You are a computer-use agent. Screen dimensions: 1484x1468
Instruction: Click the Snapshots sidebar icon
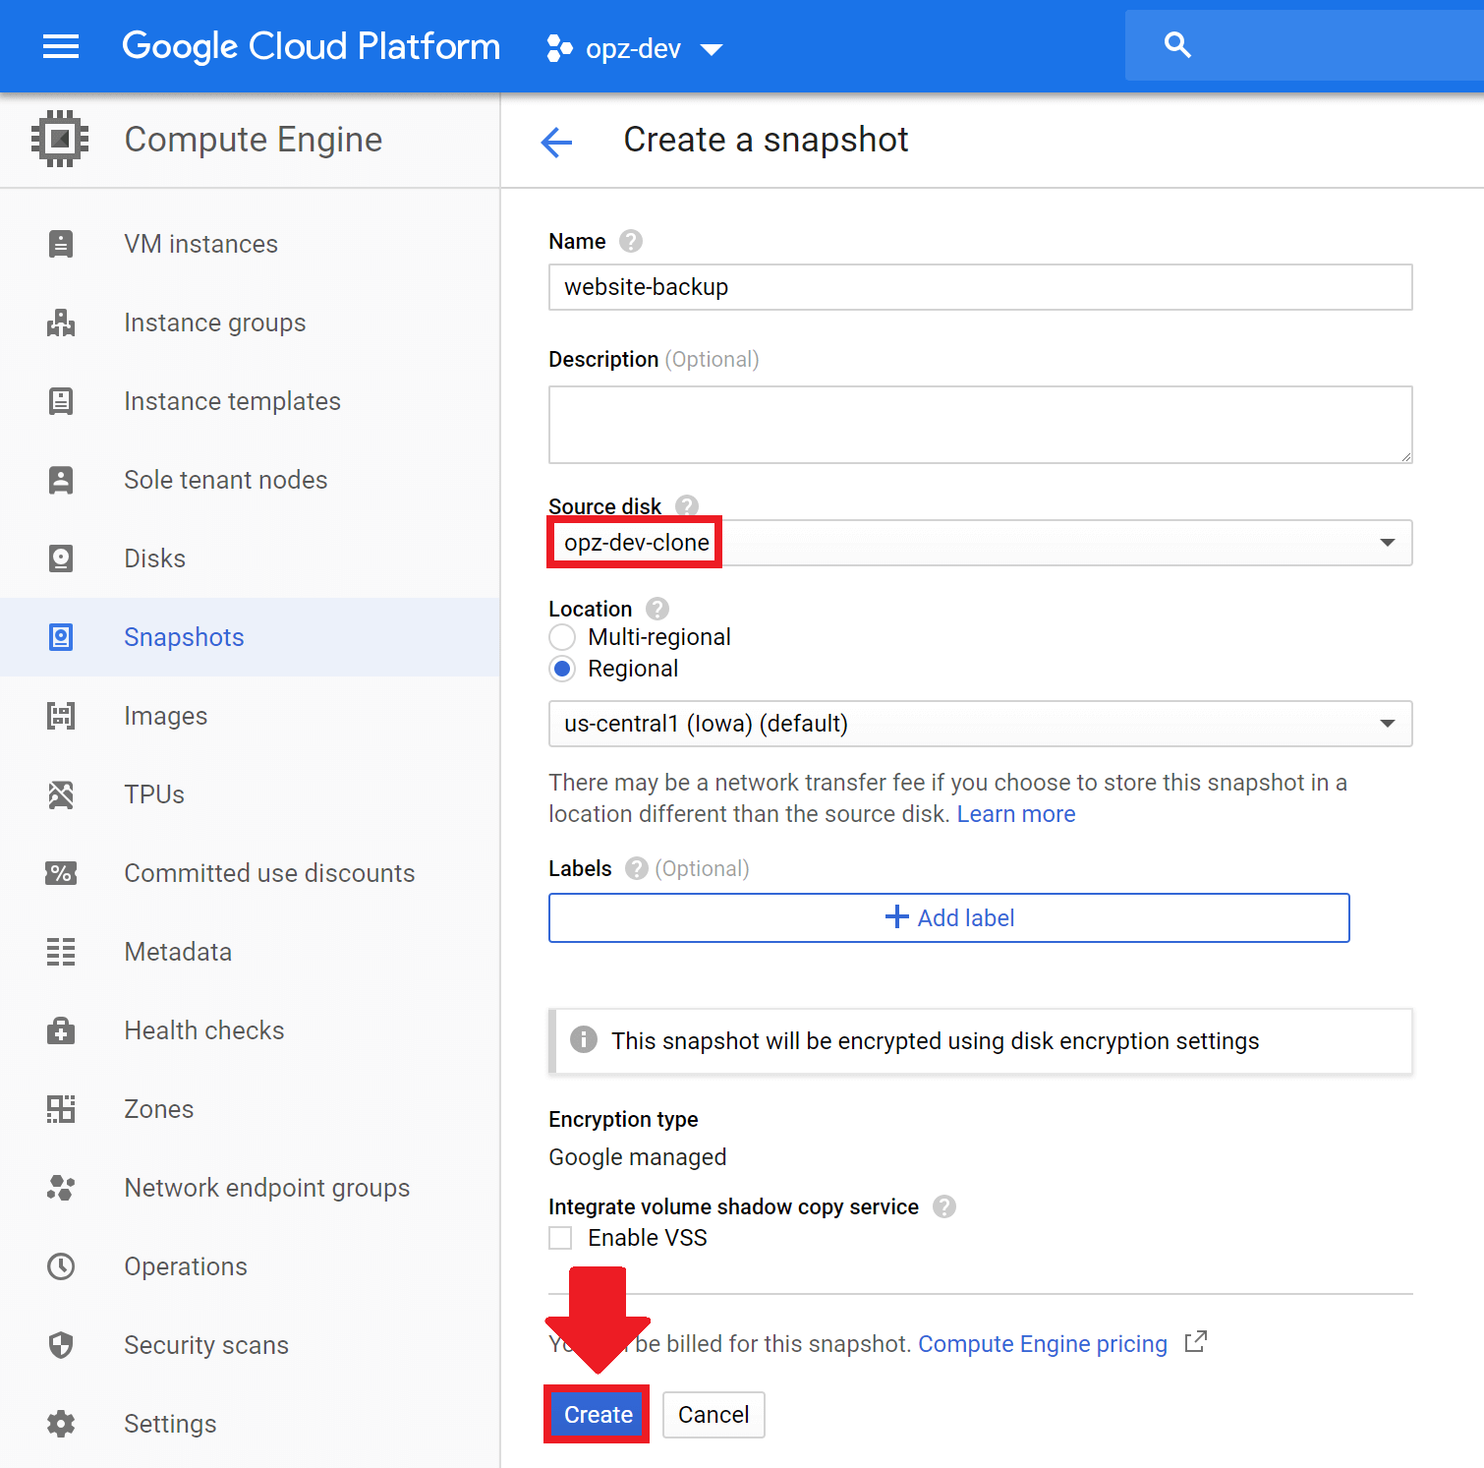pos(61,637)
